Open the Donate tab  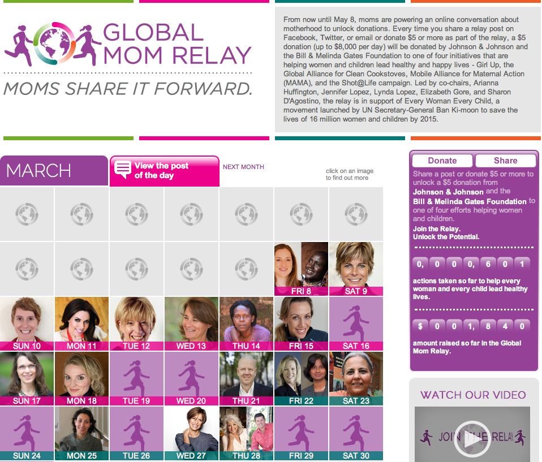[x=442, y=161]
